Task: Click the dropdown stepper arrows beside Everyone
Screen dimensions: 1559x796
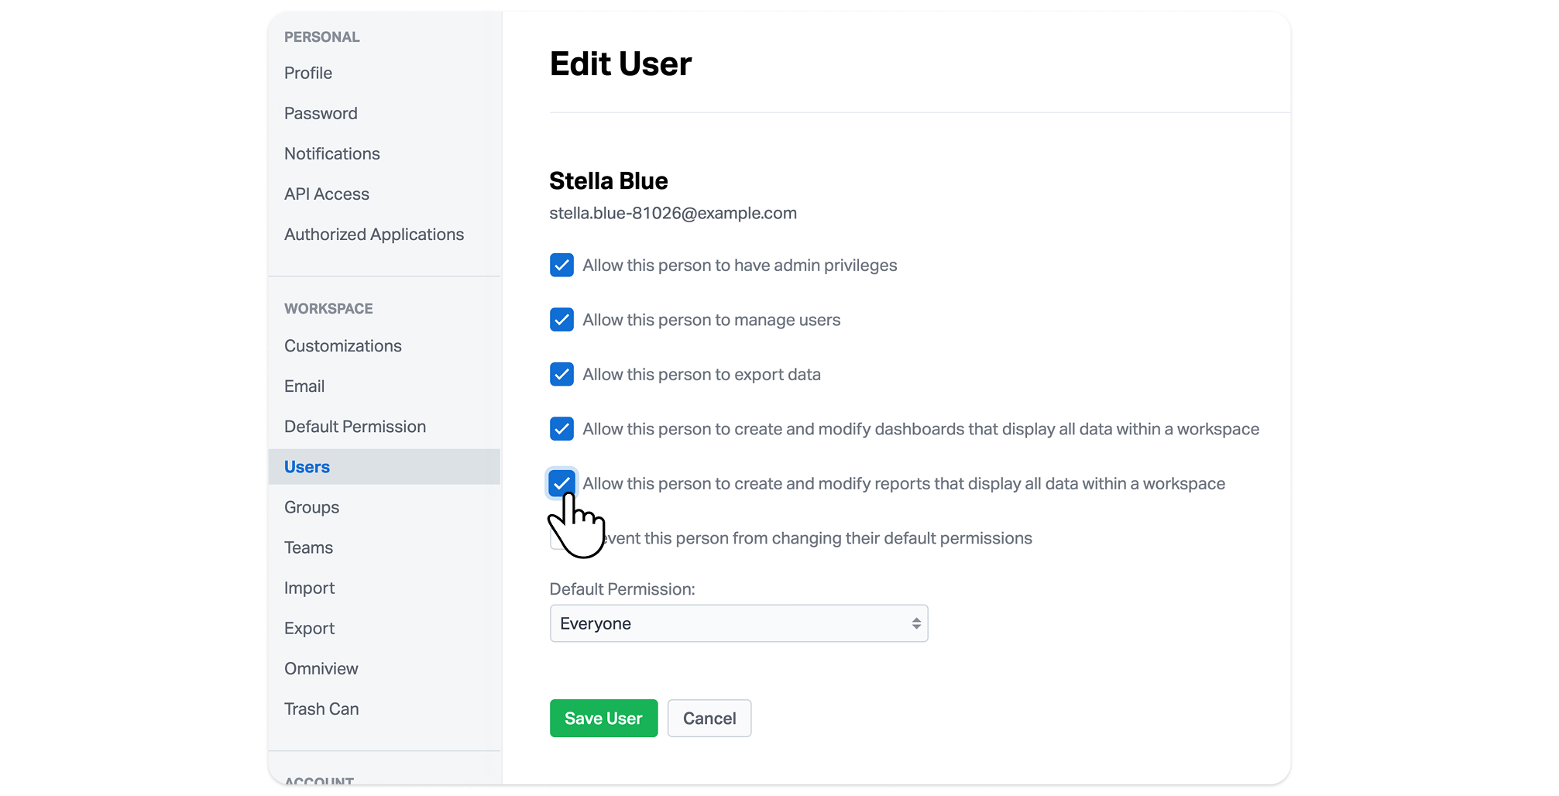Action: 915,623
